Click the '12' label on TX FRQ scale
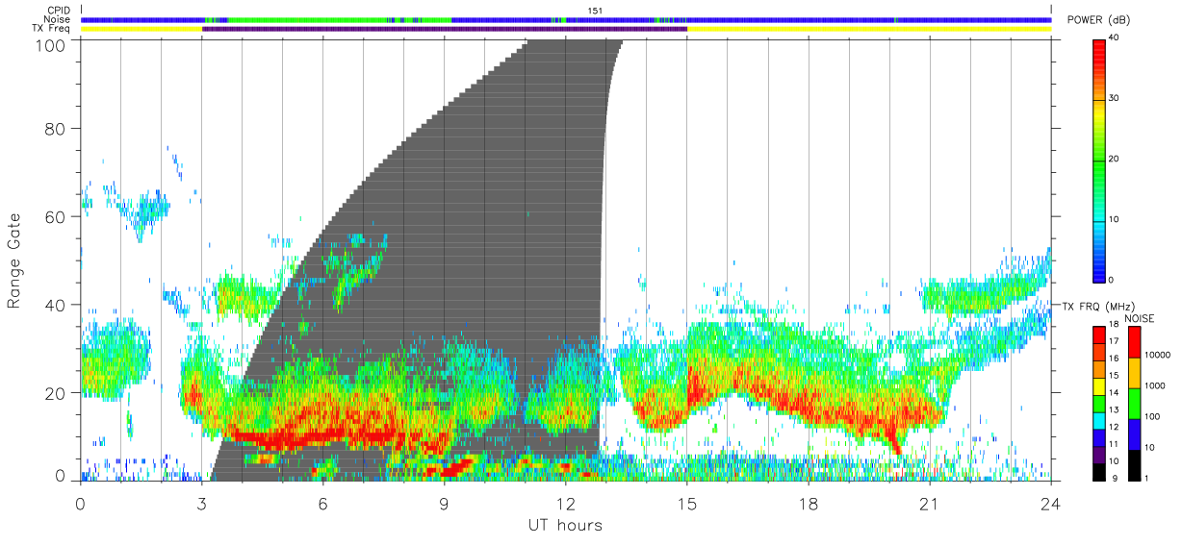1182x545 pixels. pyautogui.click(x=1114, y=426)
